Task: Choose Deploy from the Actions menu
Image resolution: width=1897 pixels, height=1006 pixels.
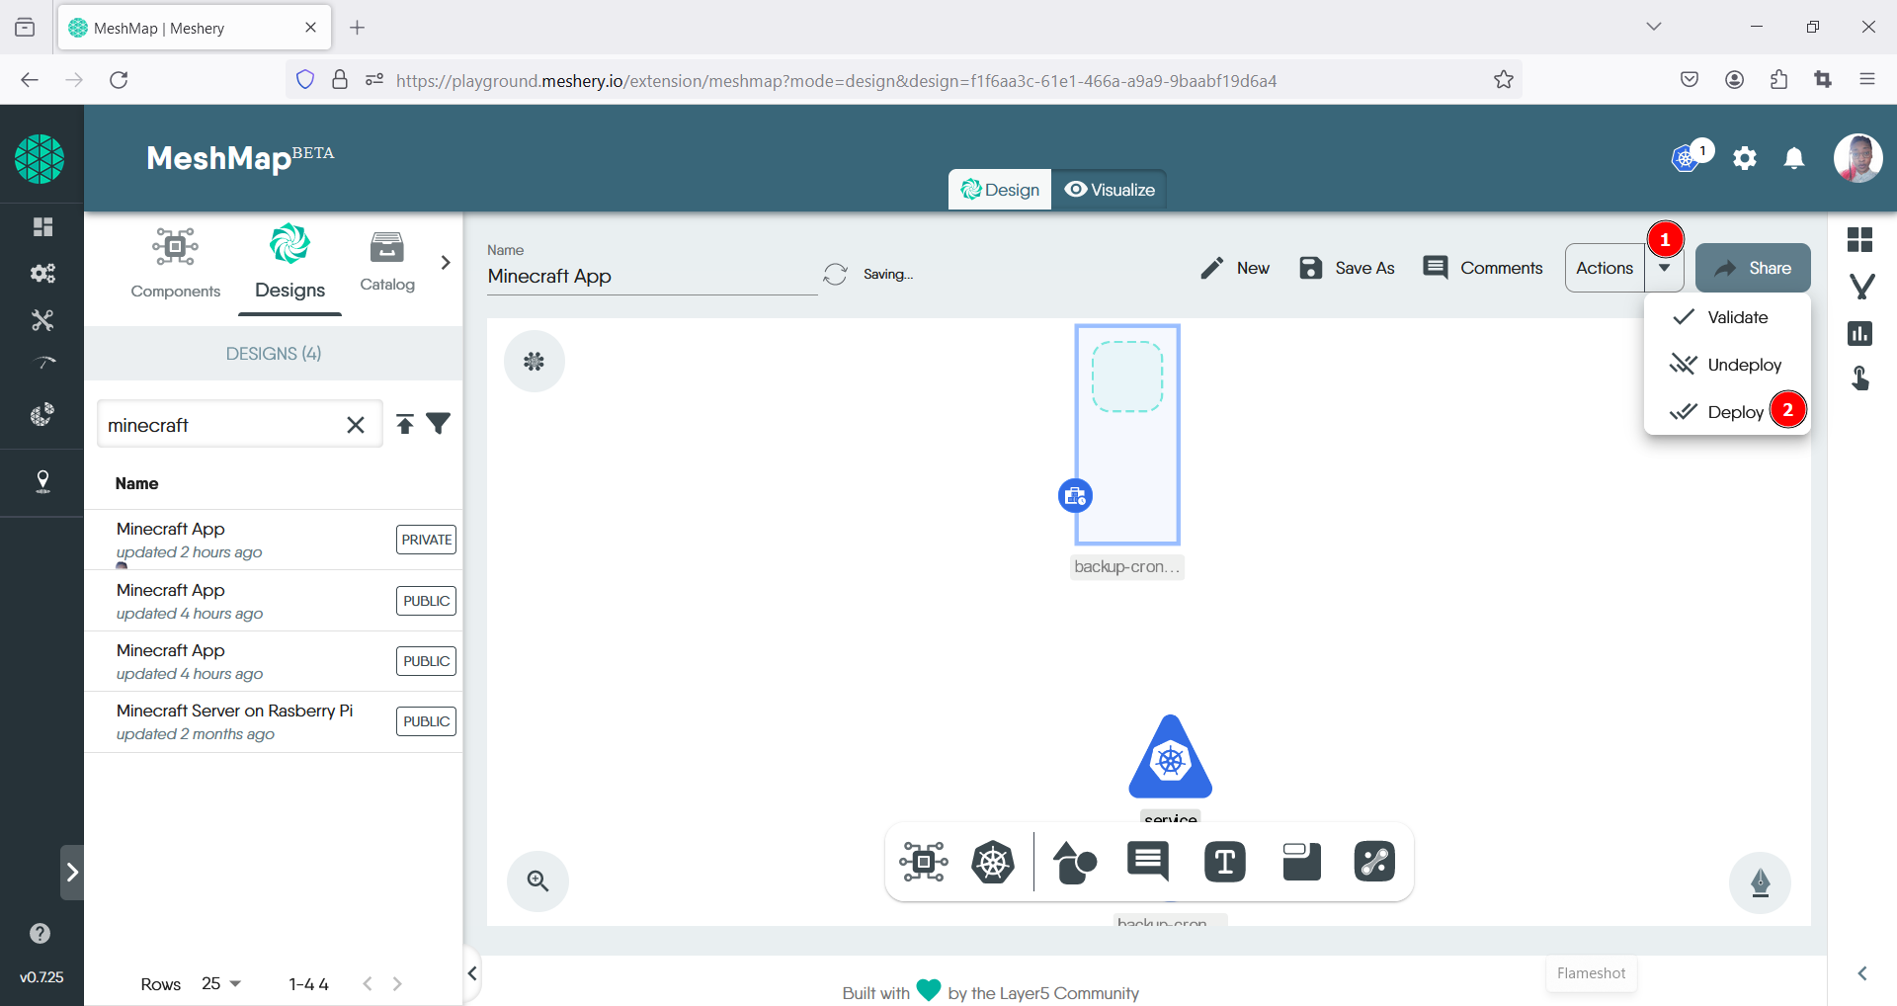Action: point(1734,412)
